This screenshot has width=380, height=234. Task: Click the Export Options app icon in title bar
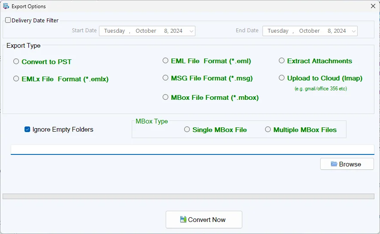pyautogui.click(x=6, y=6)
